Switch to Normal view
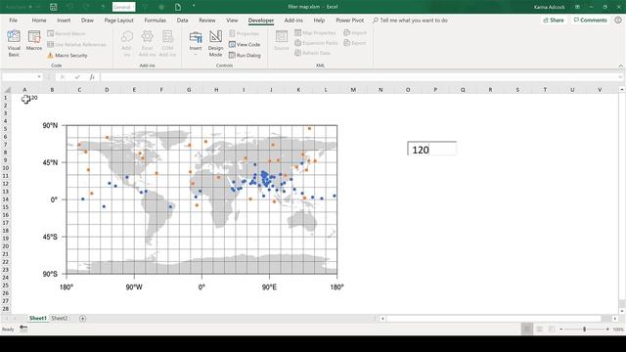The width and height of the screenshot is (626, 352). (x=527, y=329)
